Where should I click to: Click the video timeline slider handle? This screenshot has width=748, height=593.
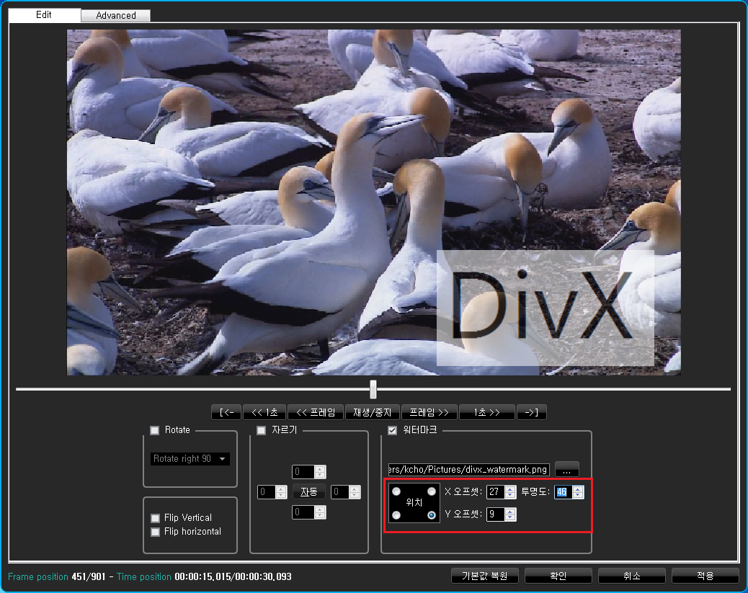373,389
